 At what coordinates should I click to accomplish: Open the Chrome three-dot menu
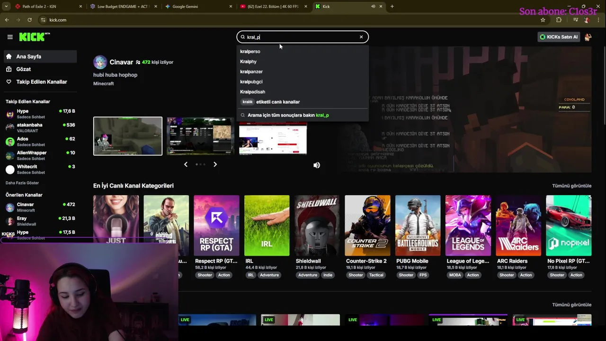(x=599, y=20)
